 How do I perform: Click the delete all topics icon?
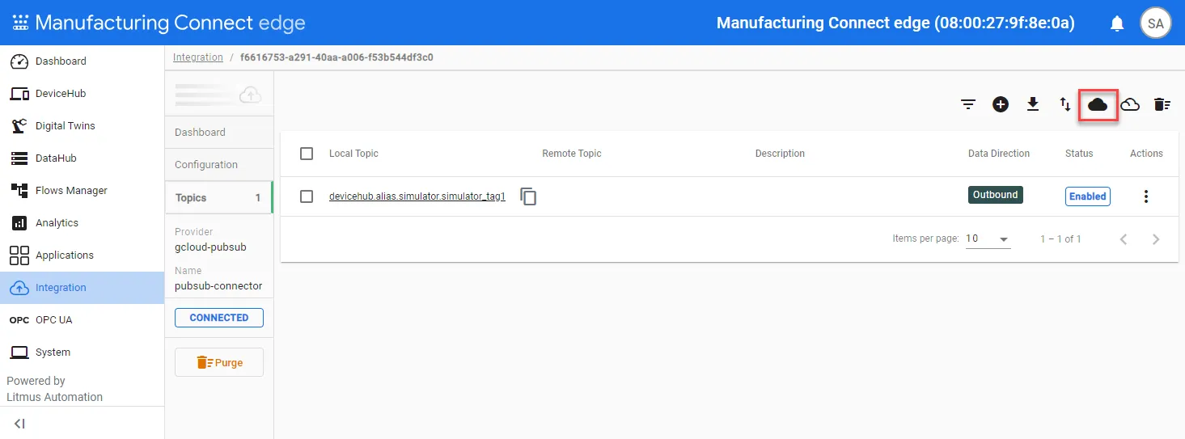pyautogui.click(x=1162, y=104)
